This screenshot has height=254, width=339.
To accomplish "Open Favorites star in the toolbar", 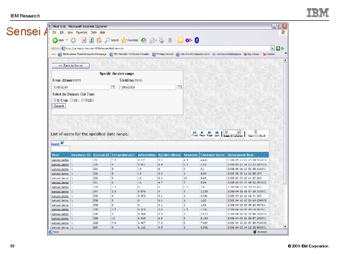I will (124, 40).
